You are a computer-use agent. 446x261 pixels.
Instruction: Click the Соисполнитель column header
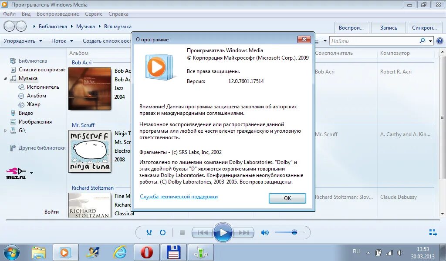coord(334,53)
